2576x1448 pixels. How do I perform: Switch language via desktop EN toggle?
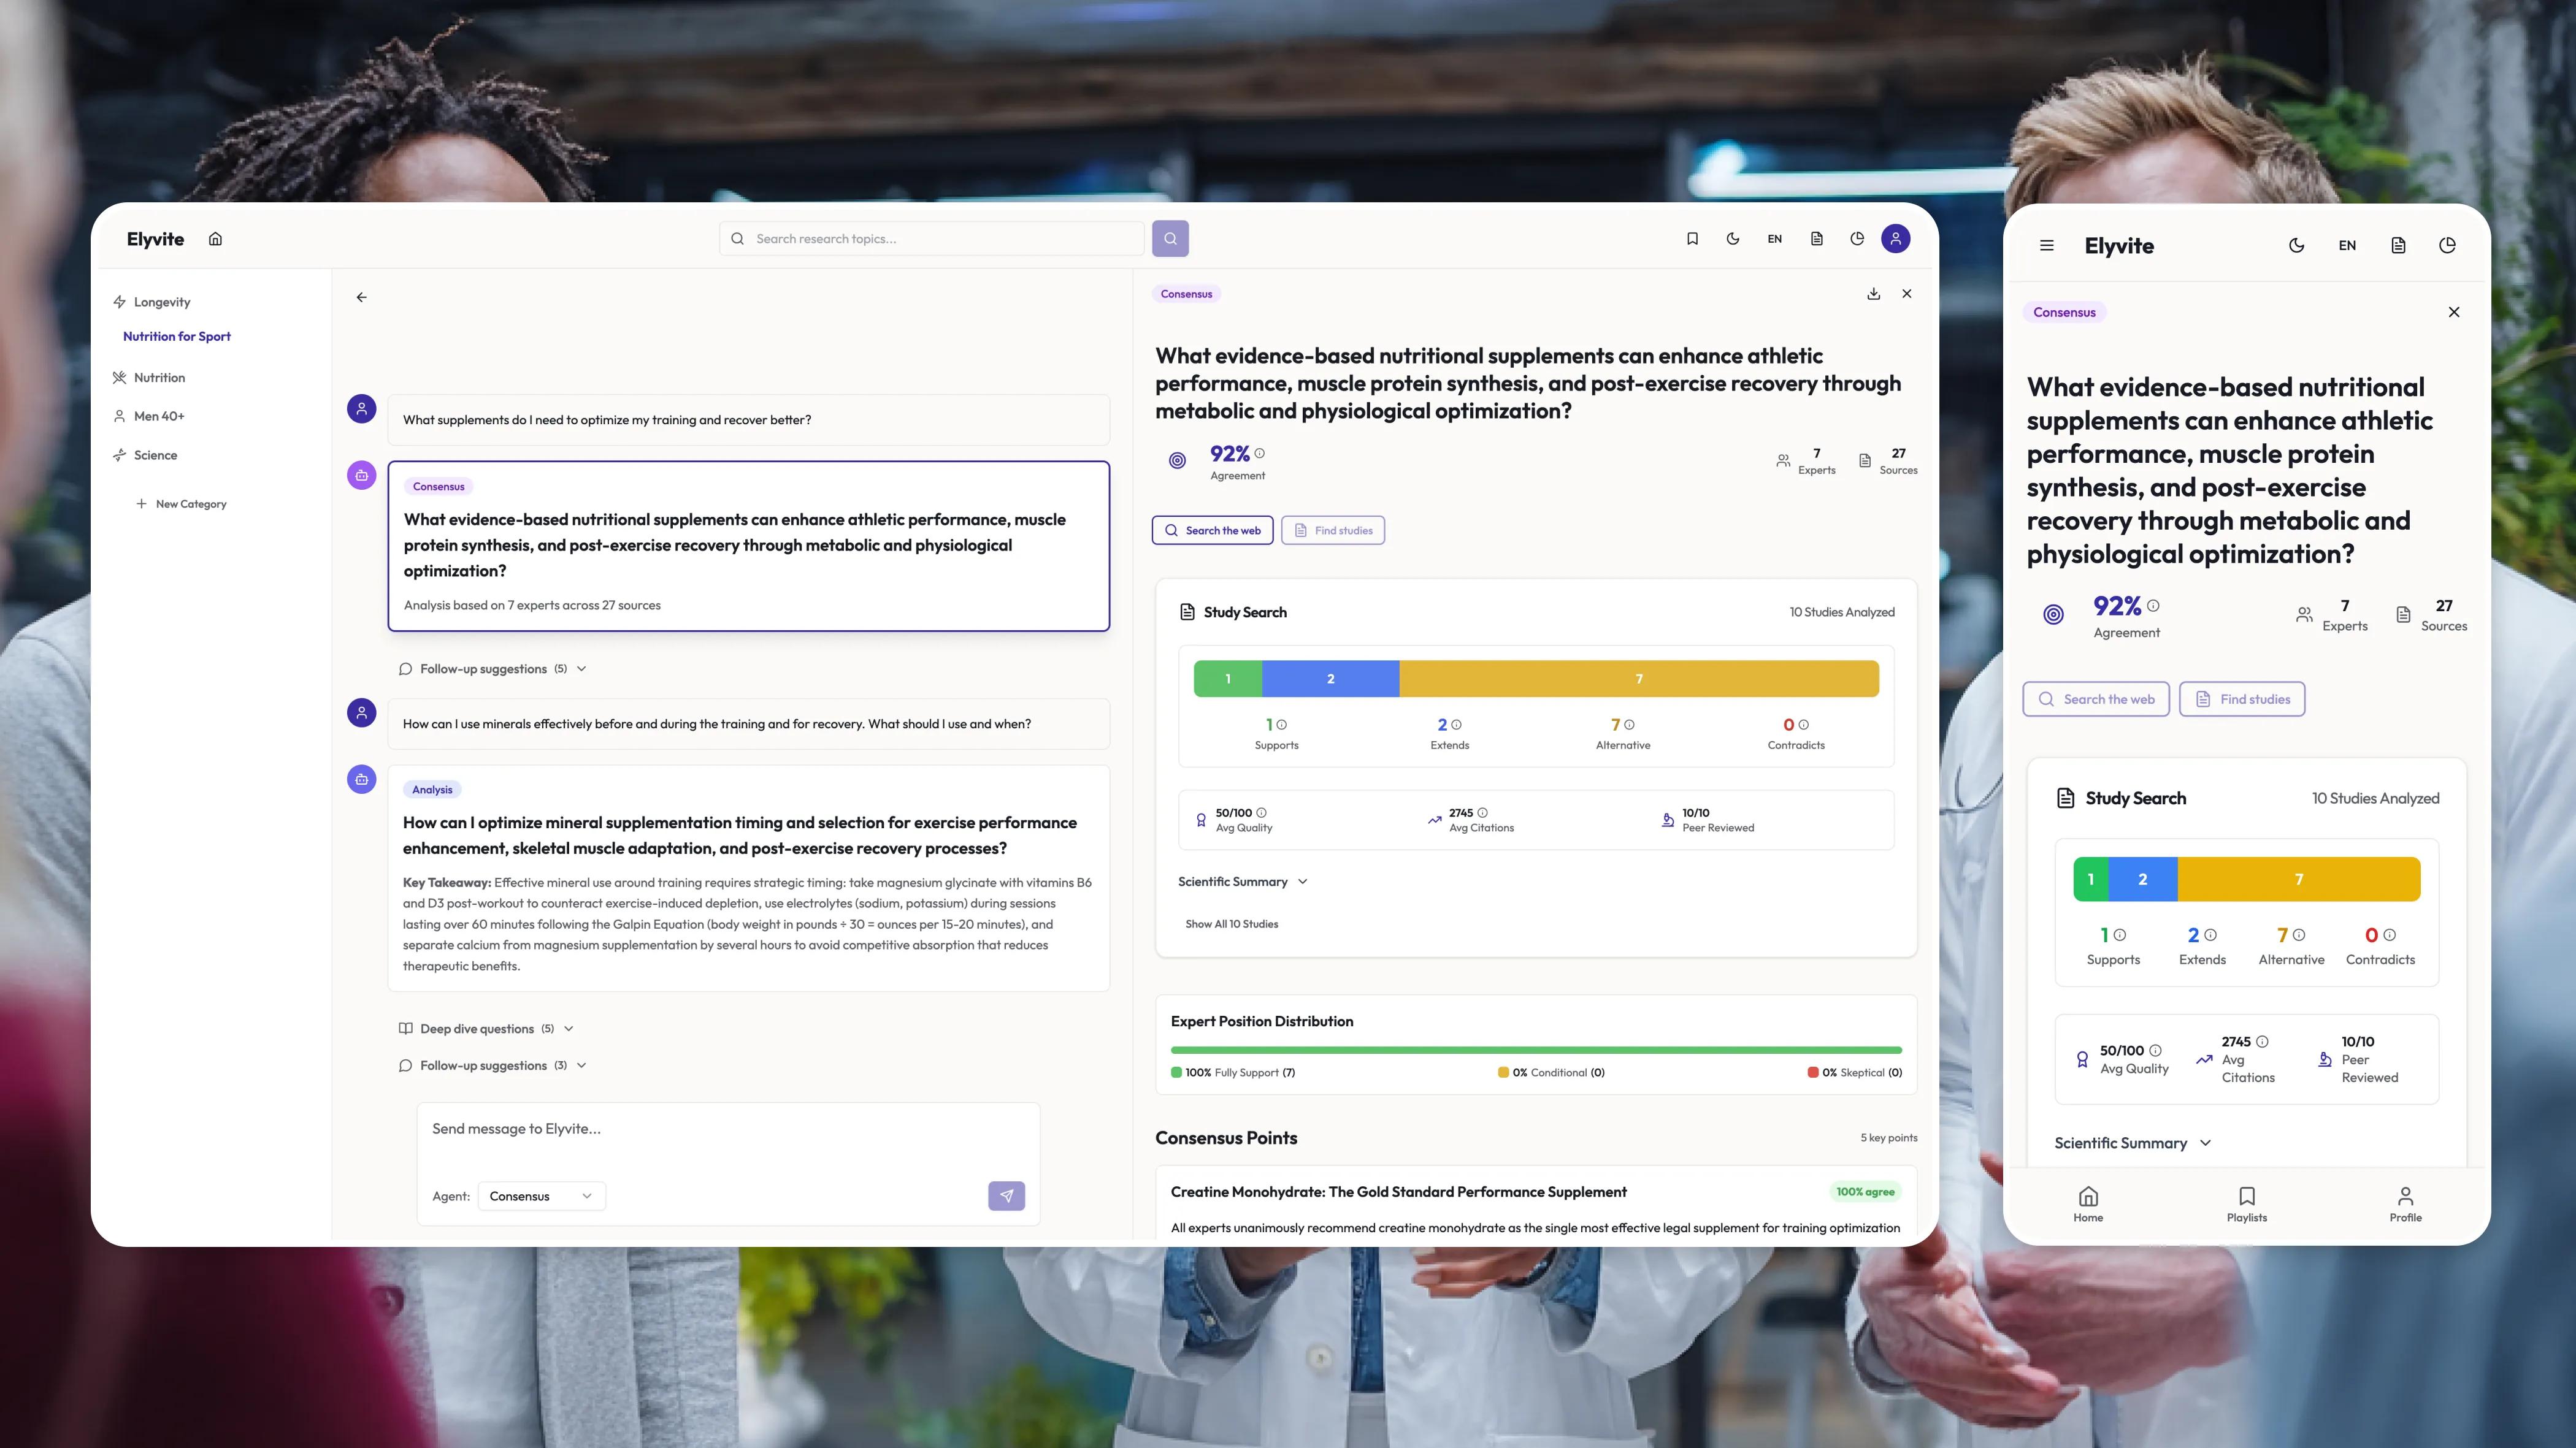(1774, 239)
